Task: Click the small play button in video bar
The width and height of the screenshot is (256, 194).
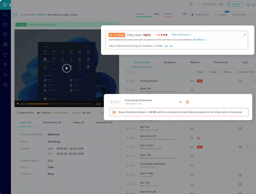Action: (18, 104)
